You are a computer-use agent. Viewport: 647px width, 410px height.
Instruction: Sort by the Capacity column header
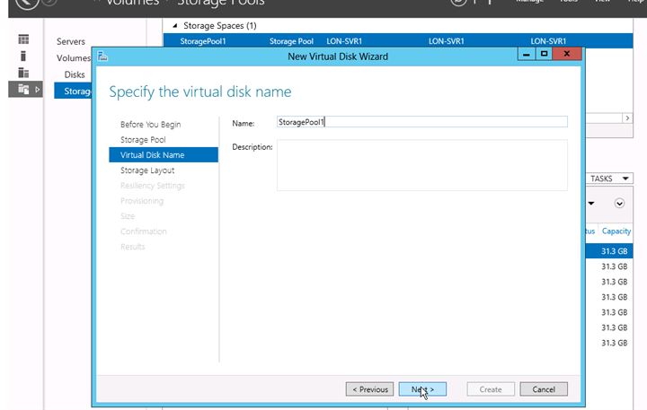tap(616, 231)
